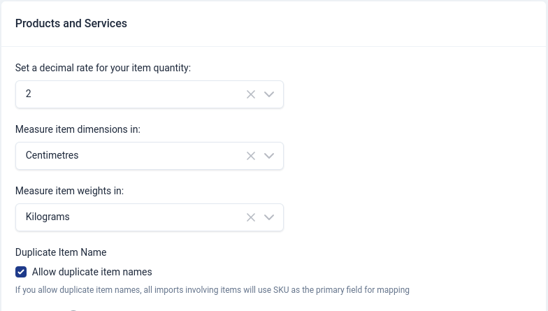Screen dimensions: 548x311
Task: Expand the item weights dropdown chevron
Action: pos(270,217)
